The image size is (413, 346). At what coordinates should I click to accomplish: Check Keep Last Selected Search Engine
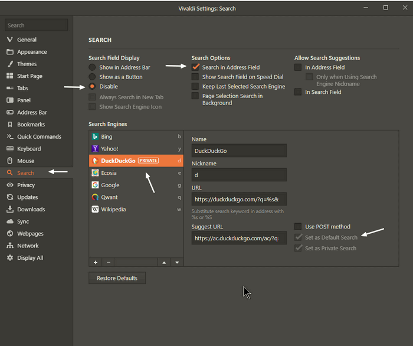(195, 86)
